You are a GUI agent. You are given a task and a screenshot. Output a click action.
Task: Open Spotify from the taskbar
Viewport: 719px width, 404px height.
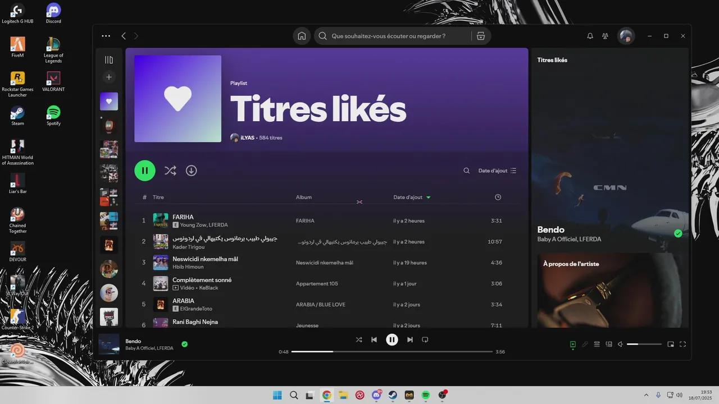pos(426,395)
